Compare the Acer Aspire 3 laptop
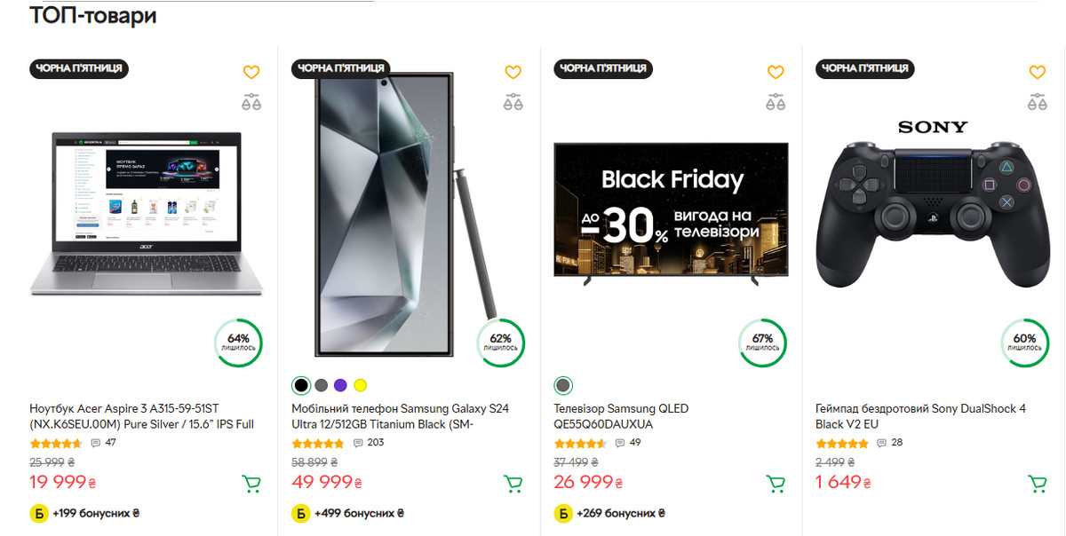The height and width of the screenshot is (536, 1066). click(x=251, y=102)
